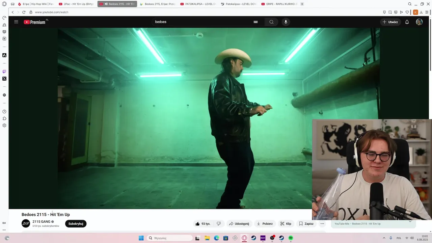Image resolution: width=432 pixels, height=243 pixels.
Task: Like the video (93 tys.)
Action: 203,224
